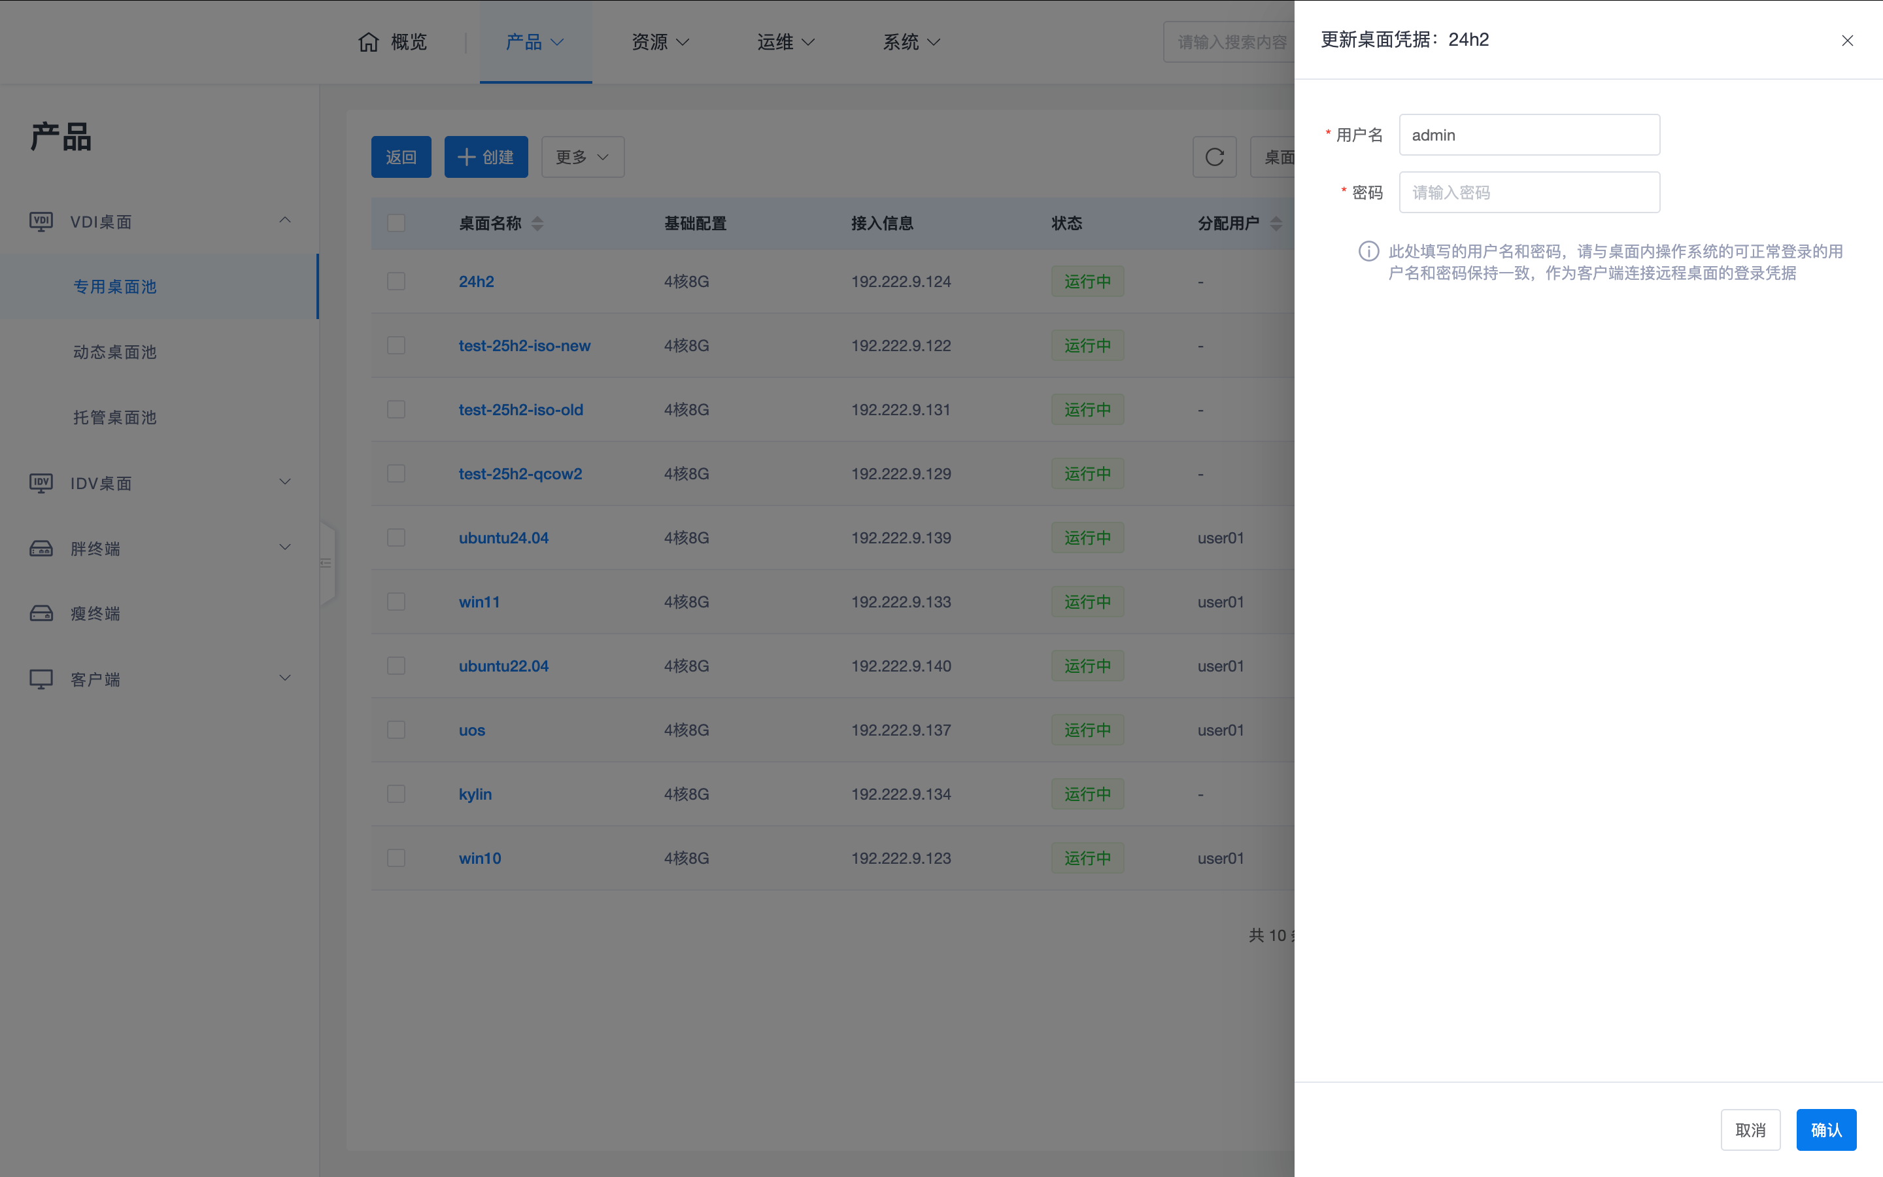Click the VDI桌面 monitor icon
Viewport: 1883px width, 1177px height.
41,222
